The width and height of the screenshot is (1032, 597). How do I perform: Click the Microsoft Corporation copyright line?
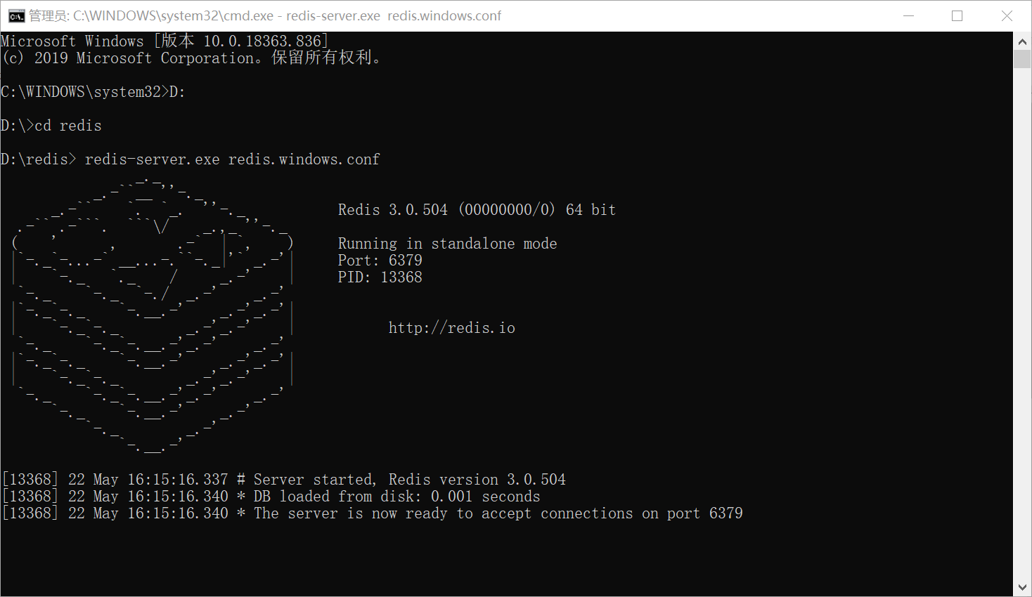click(191, 58)
